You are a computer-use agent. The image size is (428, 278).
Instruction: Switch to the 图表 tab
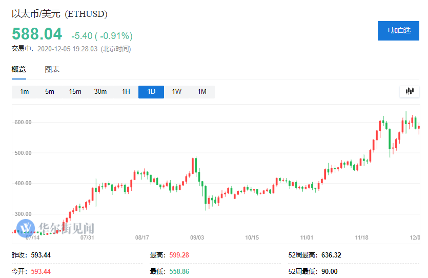(x=52, y=69)
